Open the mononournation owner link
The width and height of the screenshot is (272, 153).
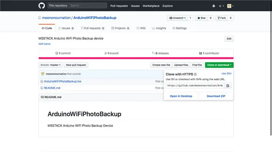coord(56,18)
